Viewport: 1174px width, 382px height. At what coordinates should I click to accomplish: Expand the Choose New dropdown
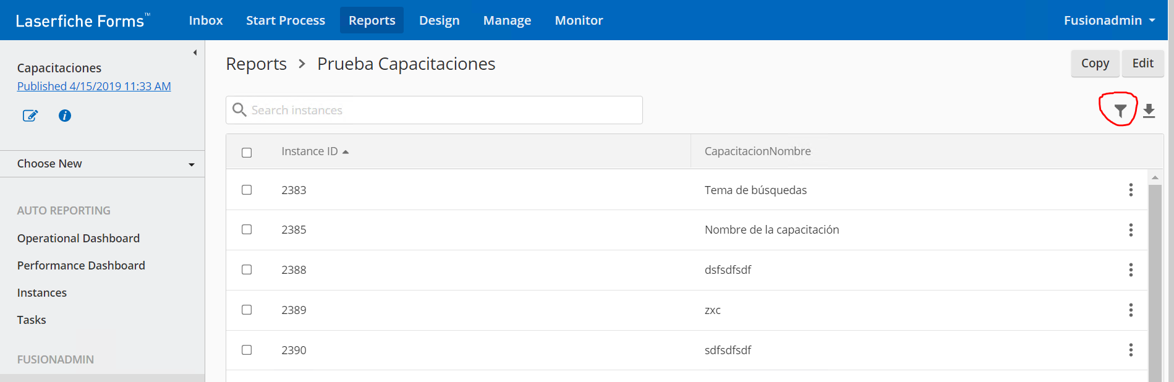(x=103, y=164)
